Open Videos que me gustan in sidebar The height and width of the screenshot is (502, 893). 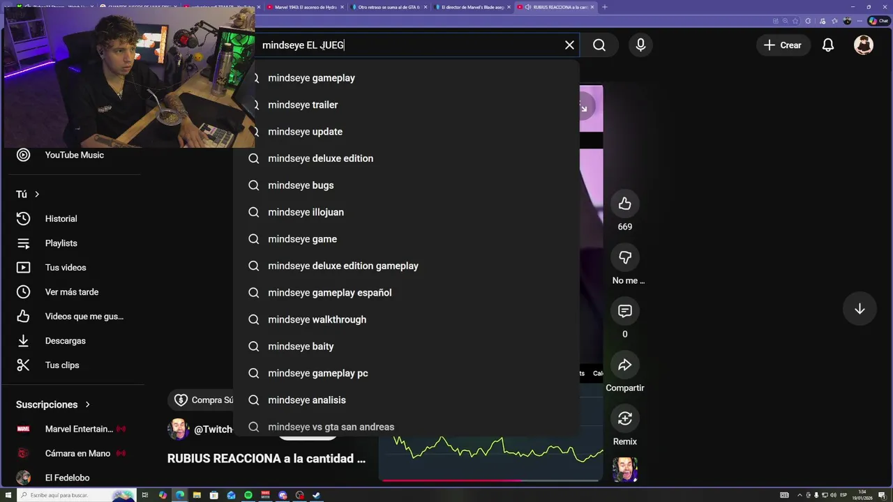coord(73,317)
